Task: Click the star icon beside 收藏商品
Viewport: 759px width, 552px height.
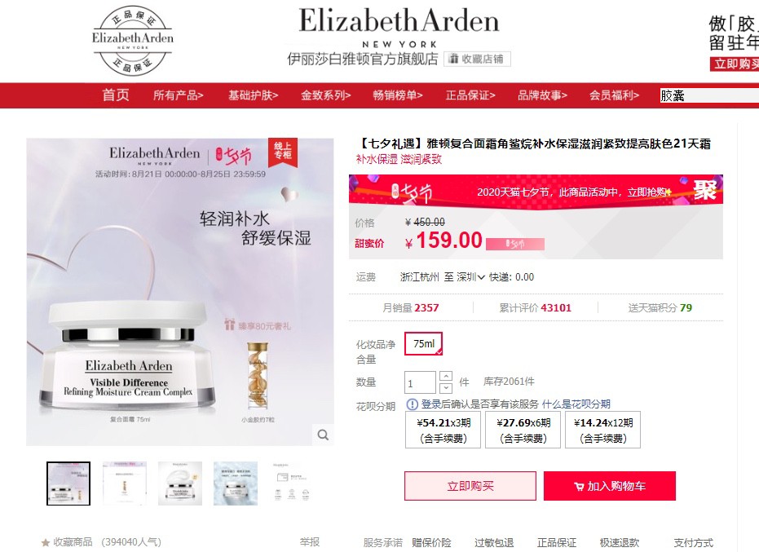Action: (46, 542)
